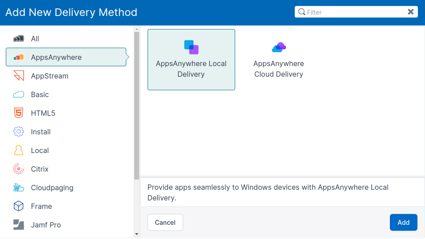Select the Frame cube icon
This screenshot has height=239, width=425.
(18, 206)
